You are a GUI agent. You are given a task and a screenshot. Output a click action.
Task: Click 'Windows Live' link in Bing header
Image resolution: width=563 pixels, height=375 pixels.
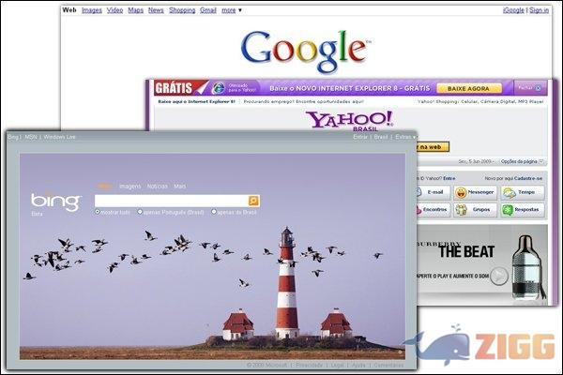point(60,137)
